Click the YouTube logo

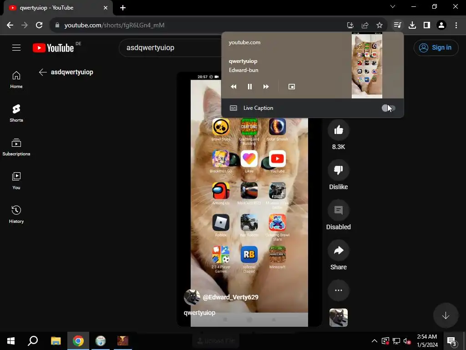click(53, 47)
